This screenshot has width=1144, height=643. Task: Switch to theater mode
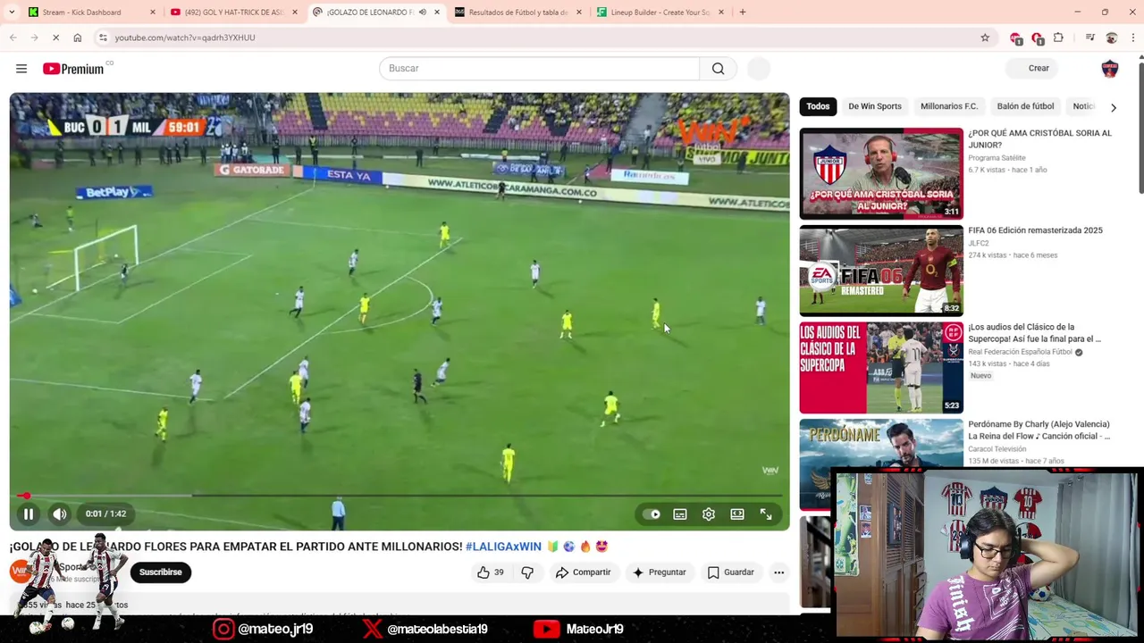click(x=737, y=514)
